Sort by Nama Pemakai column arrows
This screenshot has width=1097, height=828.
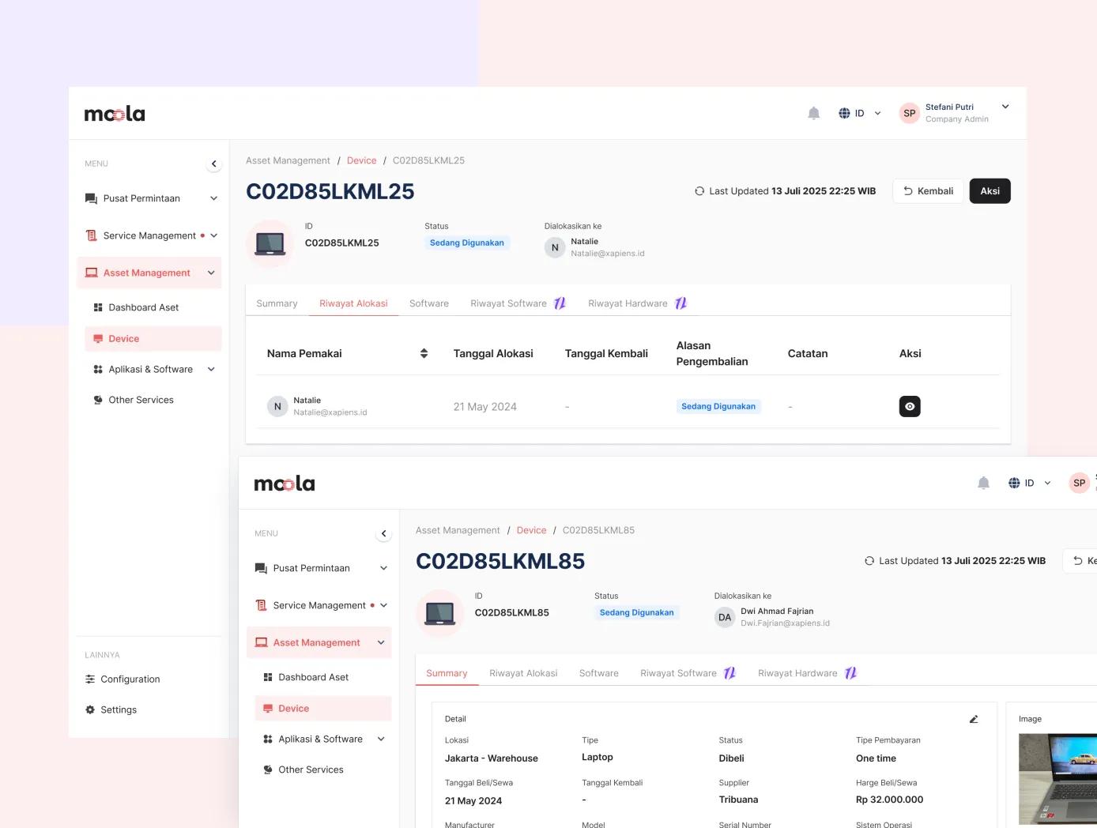424,353
